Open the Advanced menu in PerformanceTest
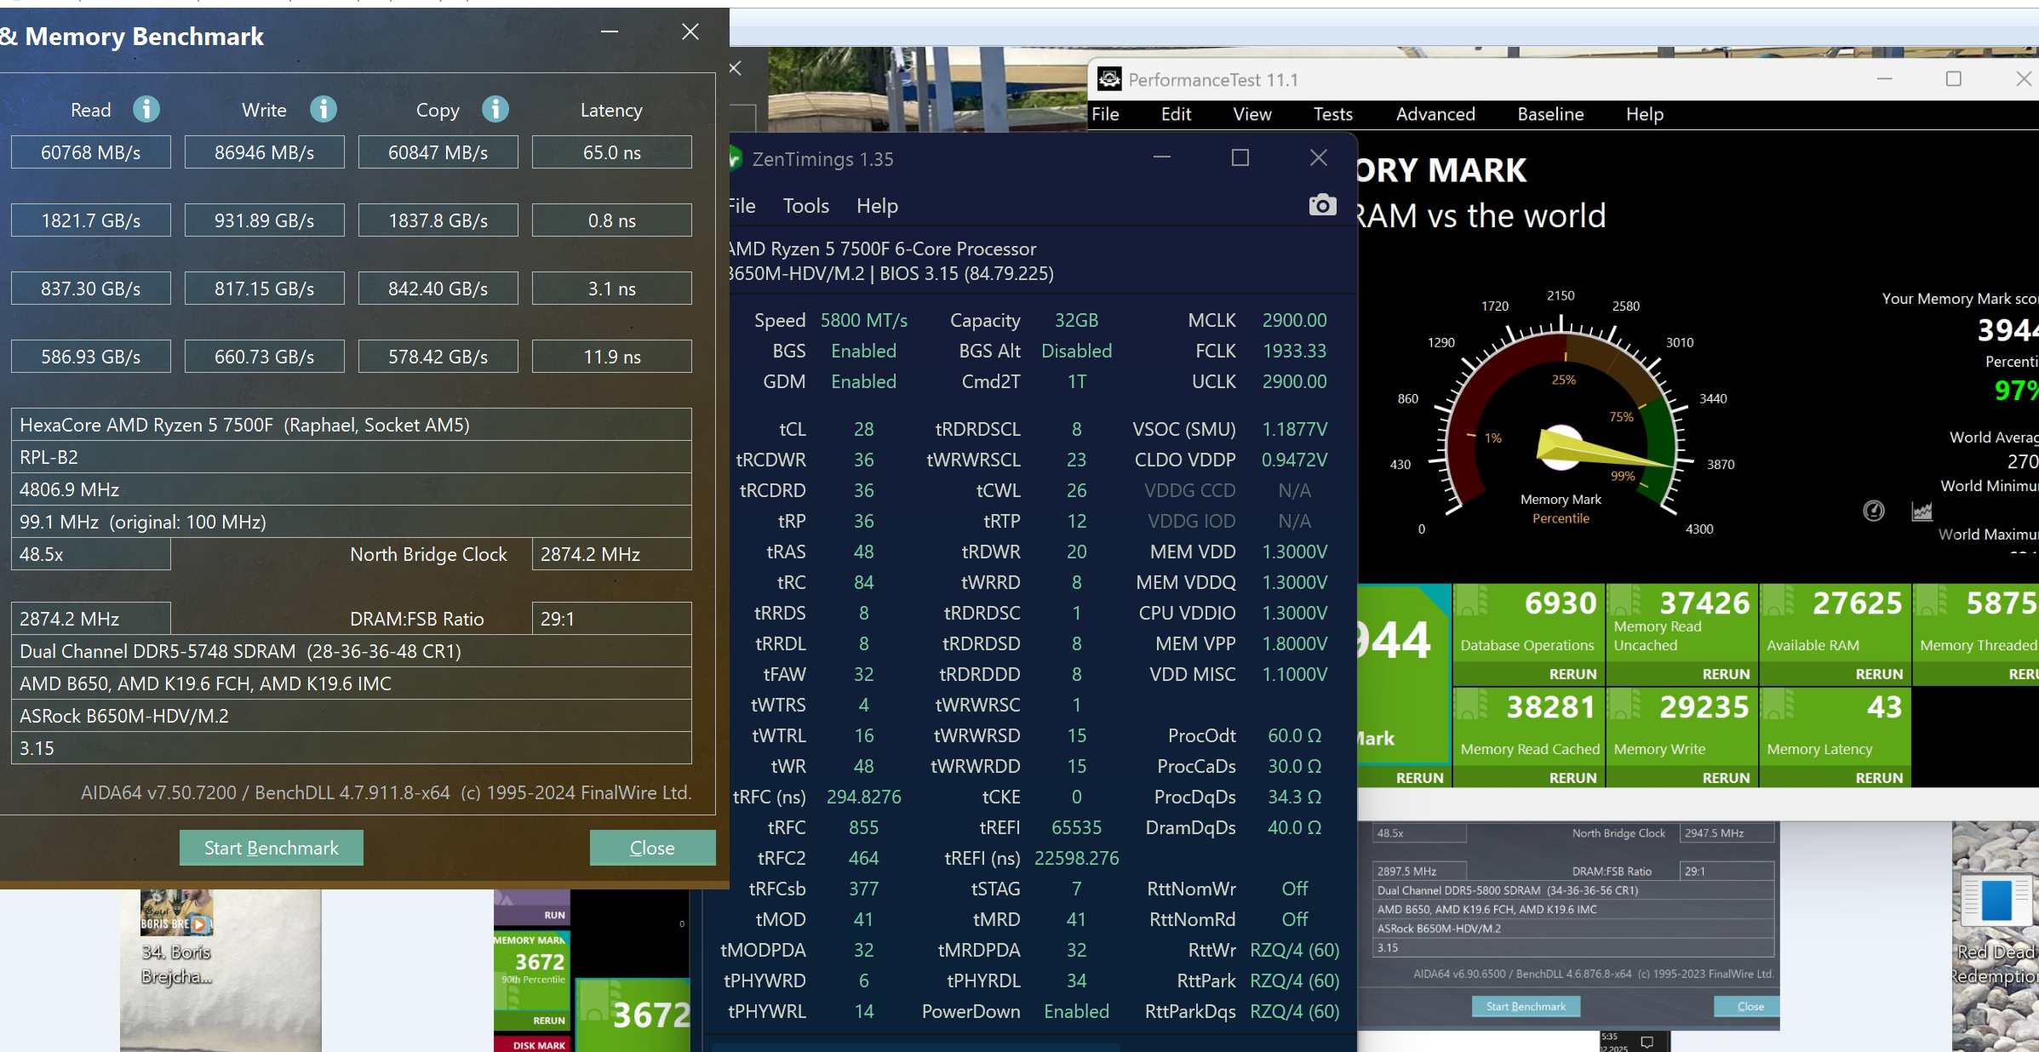This screenshot has width=2039, height=1052. point(1435,114)
